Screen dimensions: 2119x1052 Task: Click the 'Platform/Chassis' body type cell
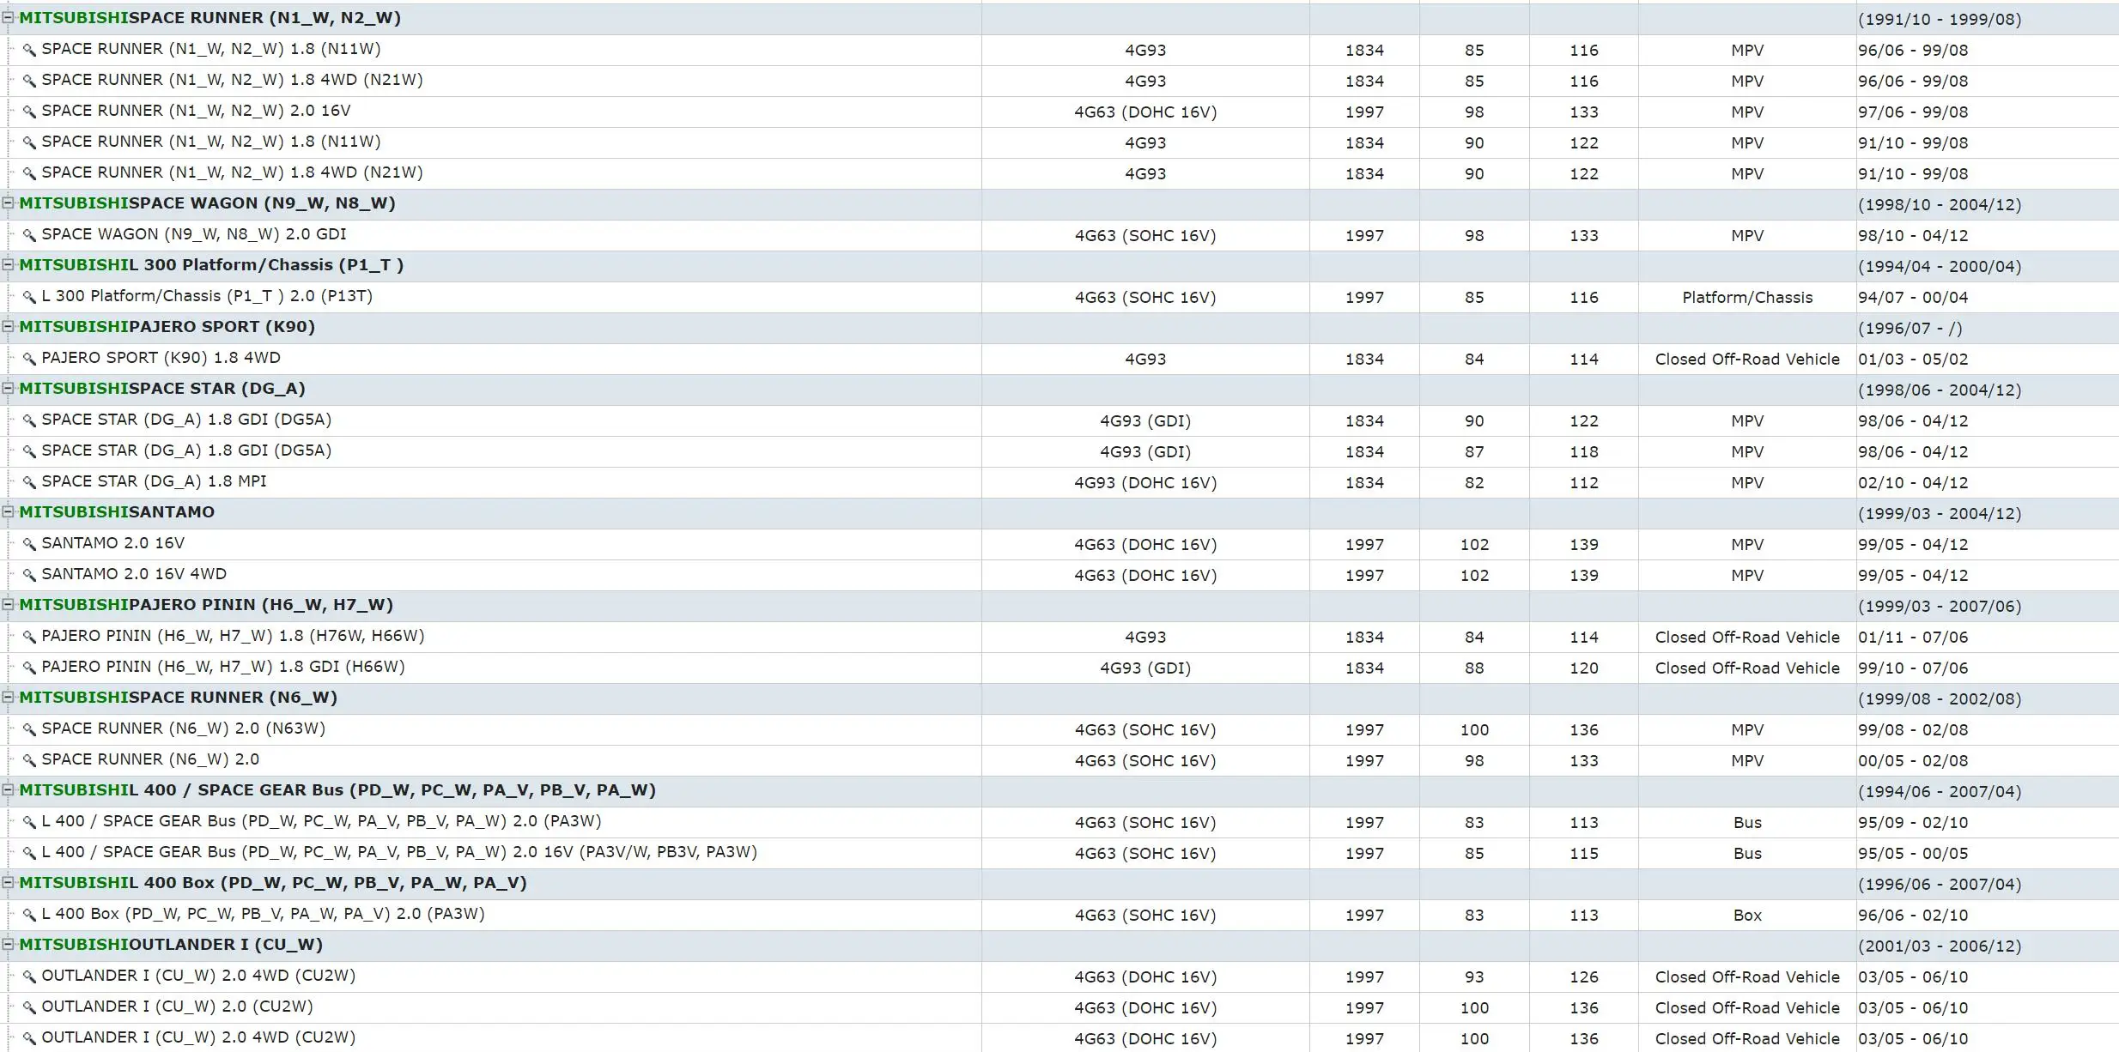[x=1747, y=298]
